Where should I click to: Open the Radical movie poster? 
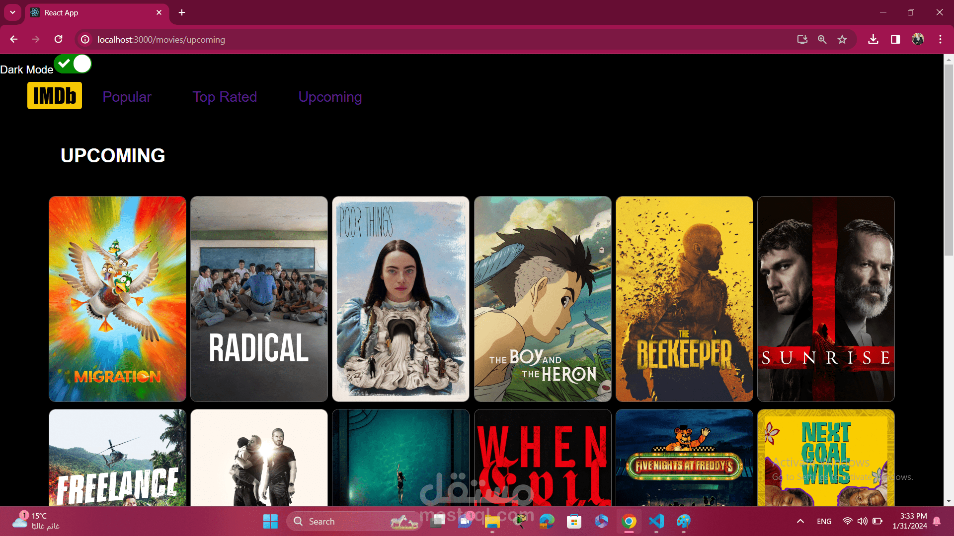pos(259,299)
